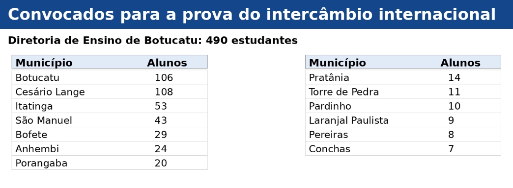Image resolution: width=513 pixels, height=188 pixels.
Task: Select the Anhembi row
Action: click(110, 148)
